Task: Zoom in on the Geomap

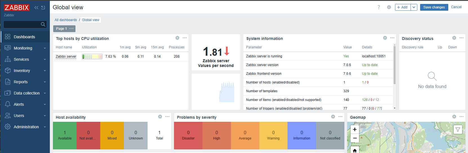Action: pyautogui.click(x=355, y=129)
